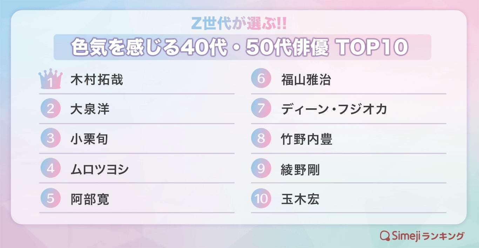Click the name 小栗旬
The width and height of the screenshot is (479, 248).
(x=89, y=139)
